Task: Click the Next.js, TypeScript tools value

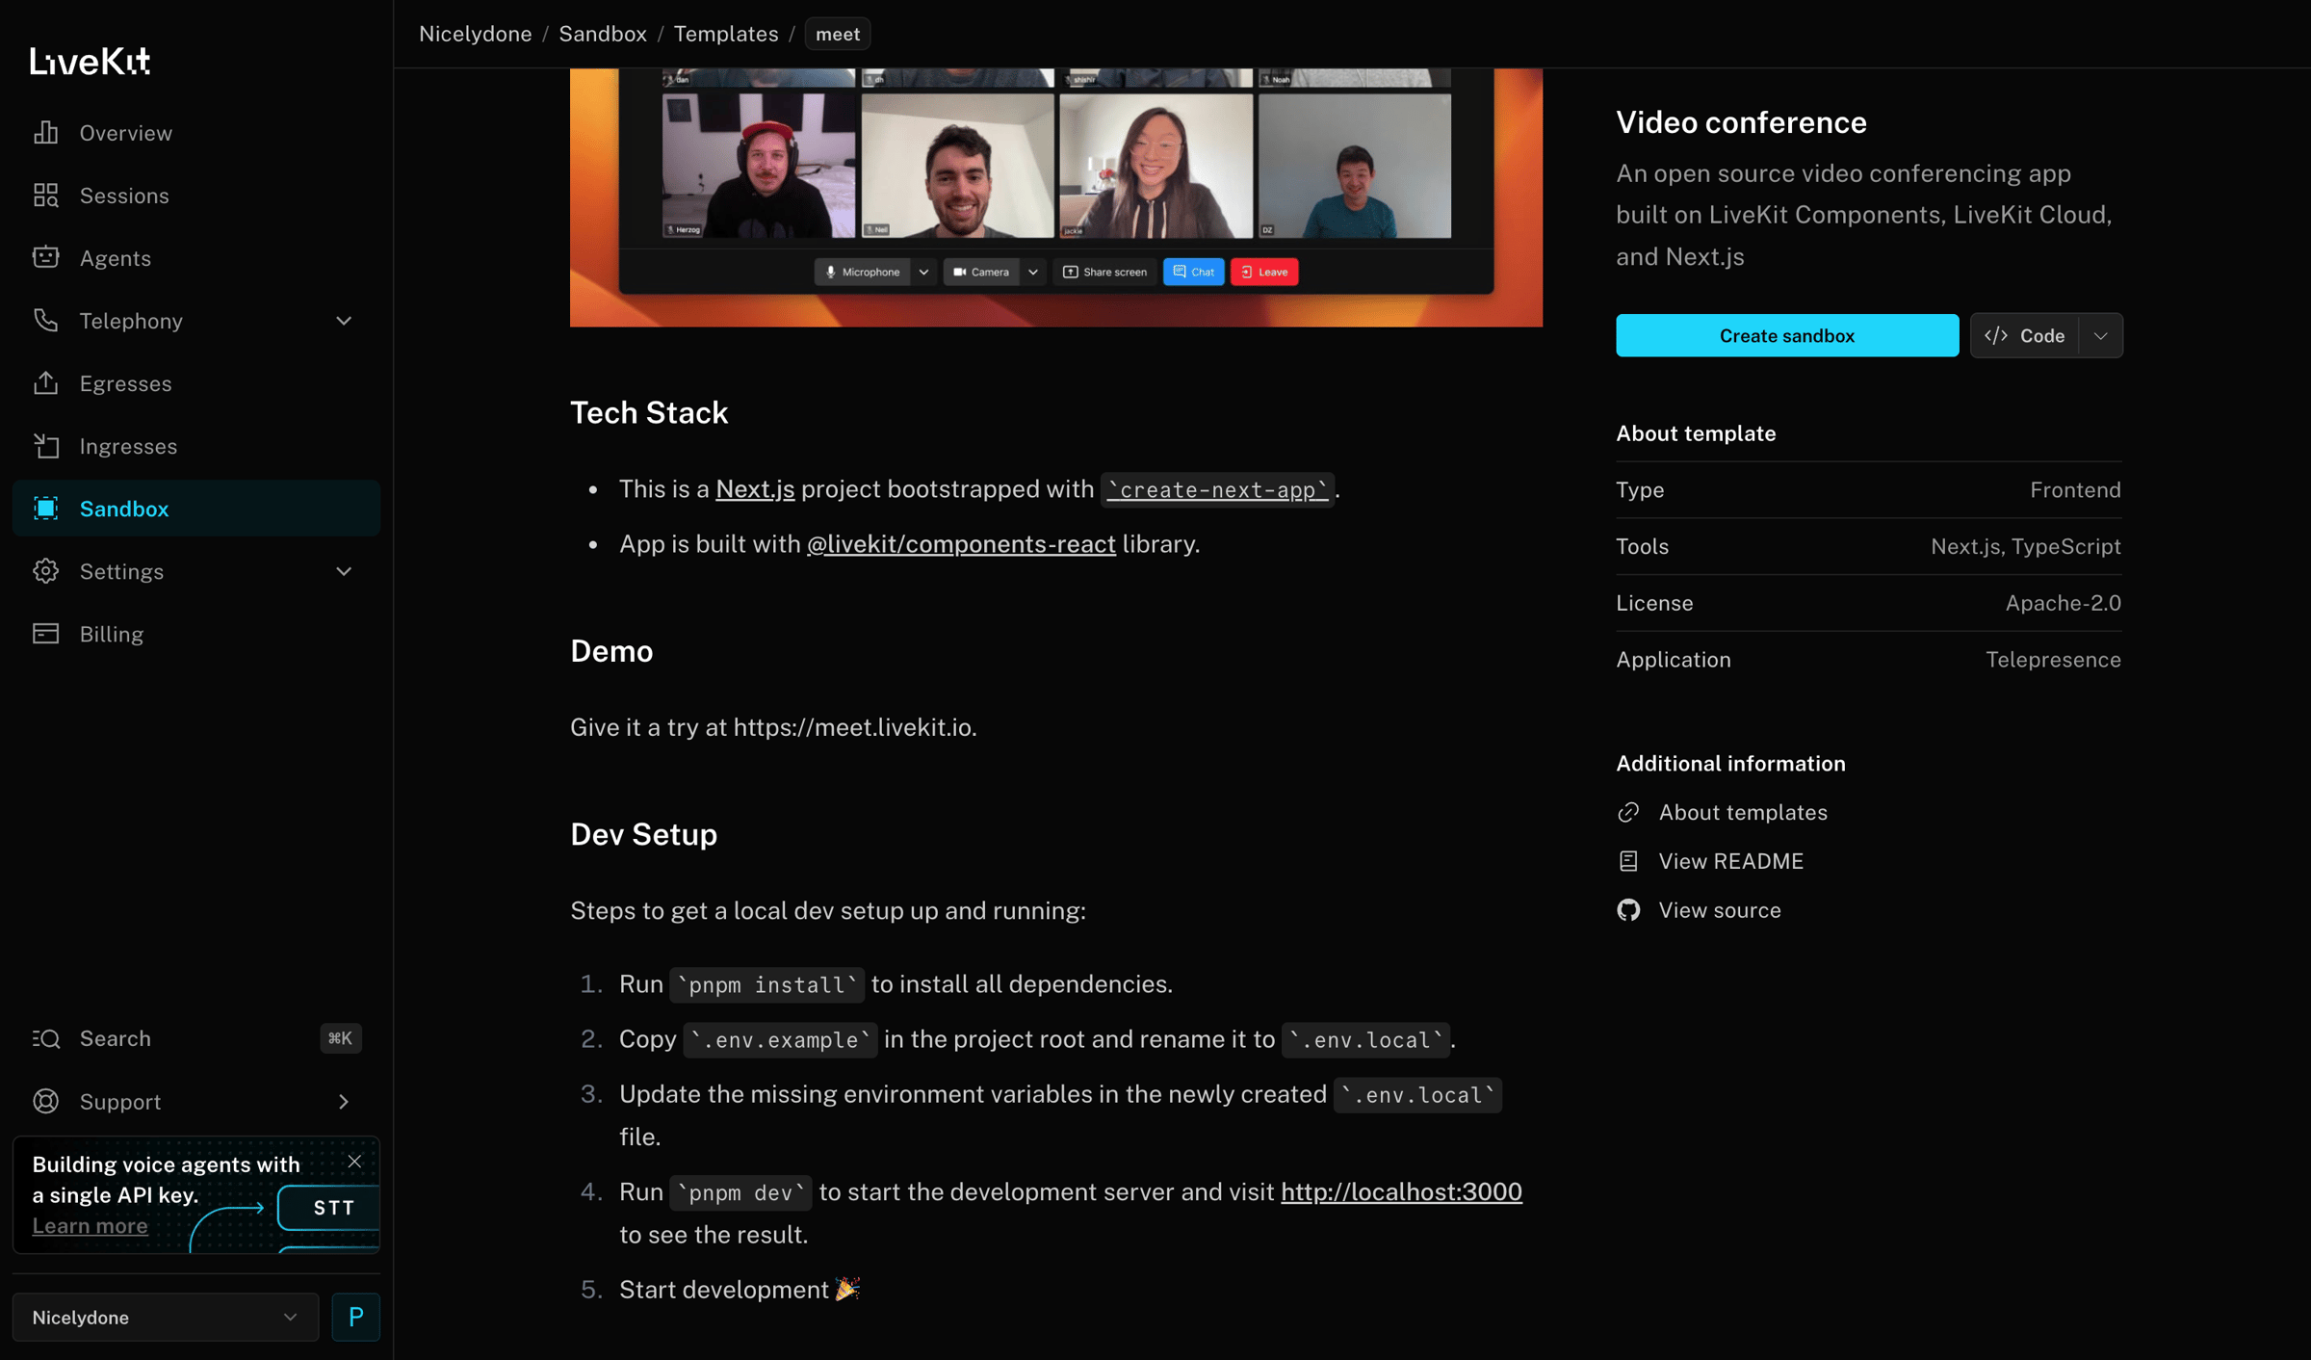Action: 2025,546
